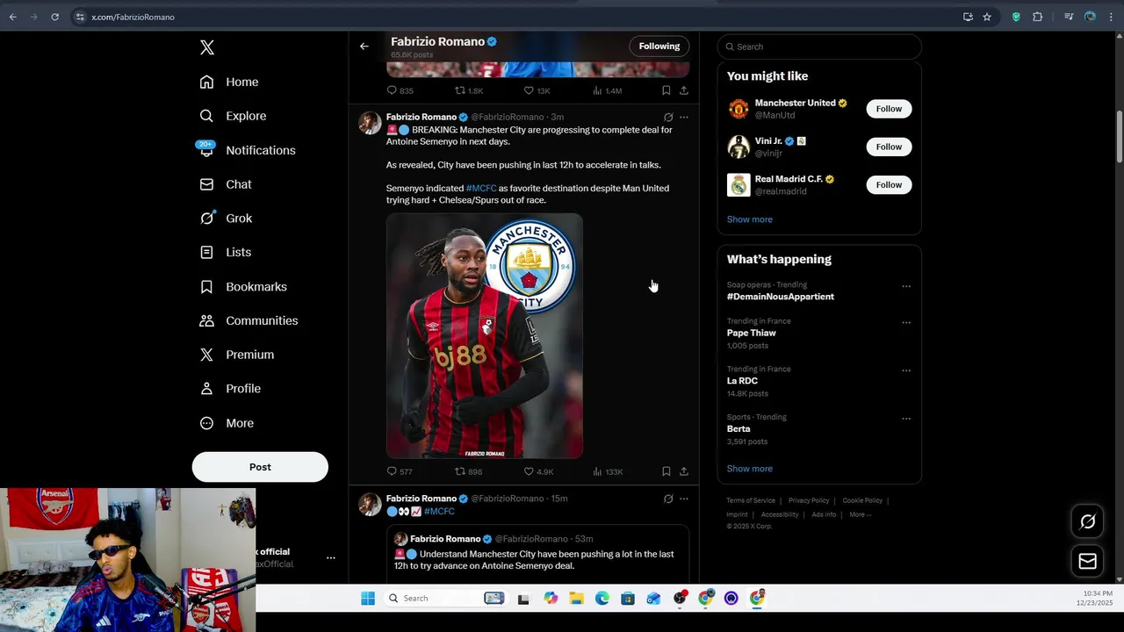The image size is (1124, 632).
Task: View analytics showing 1.4M views
Action: [608, 90]
